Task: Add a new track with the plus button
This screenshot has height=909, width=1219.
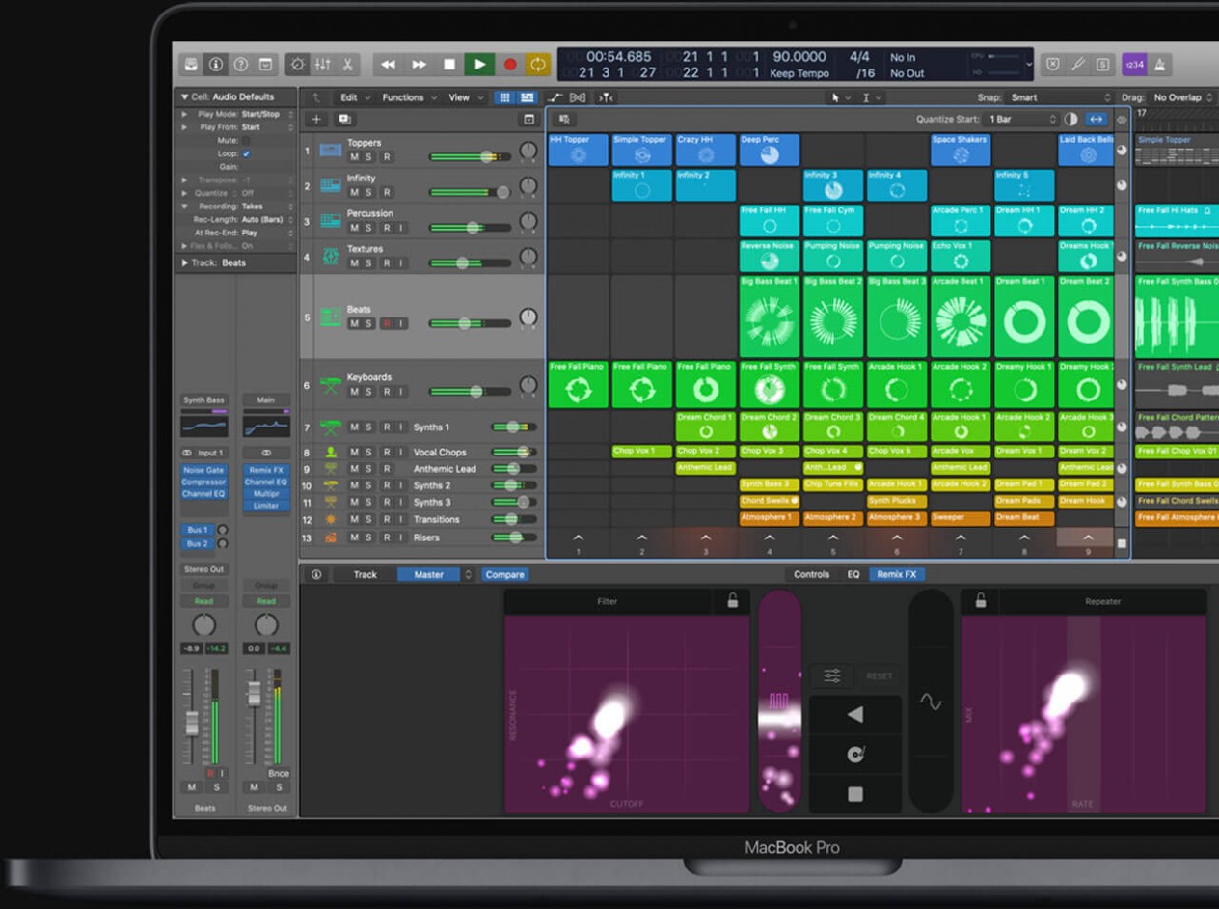Action: point(316,119)
